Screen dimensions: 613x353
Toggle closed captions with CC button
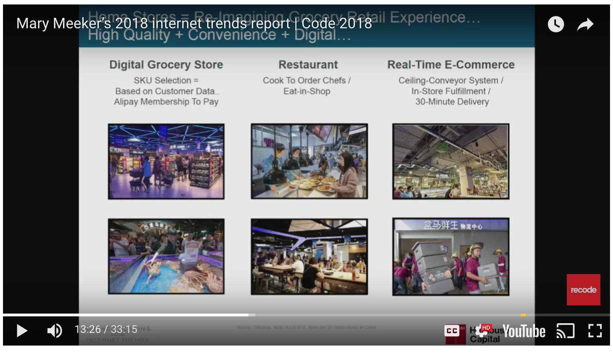452,331
